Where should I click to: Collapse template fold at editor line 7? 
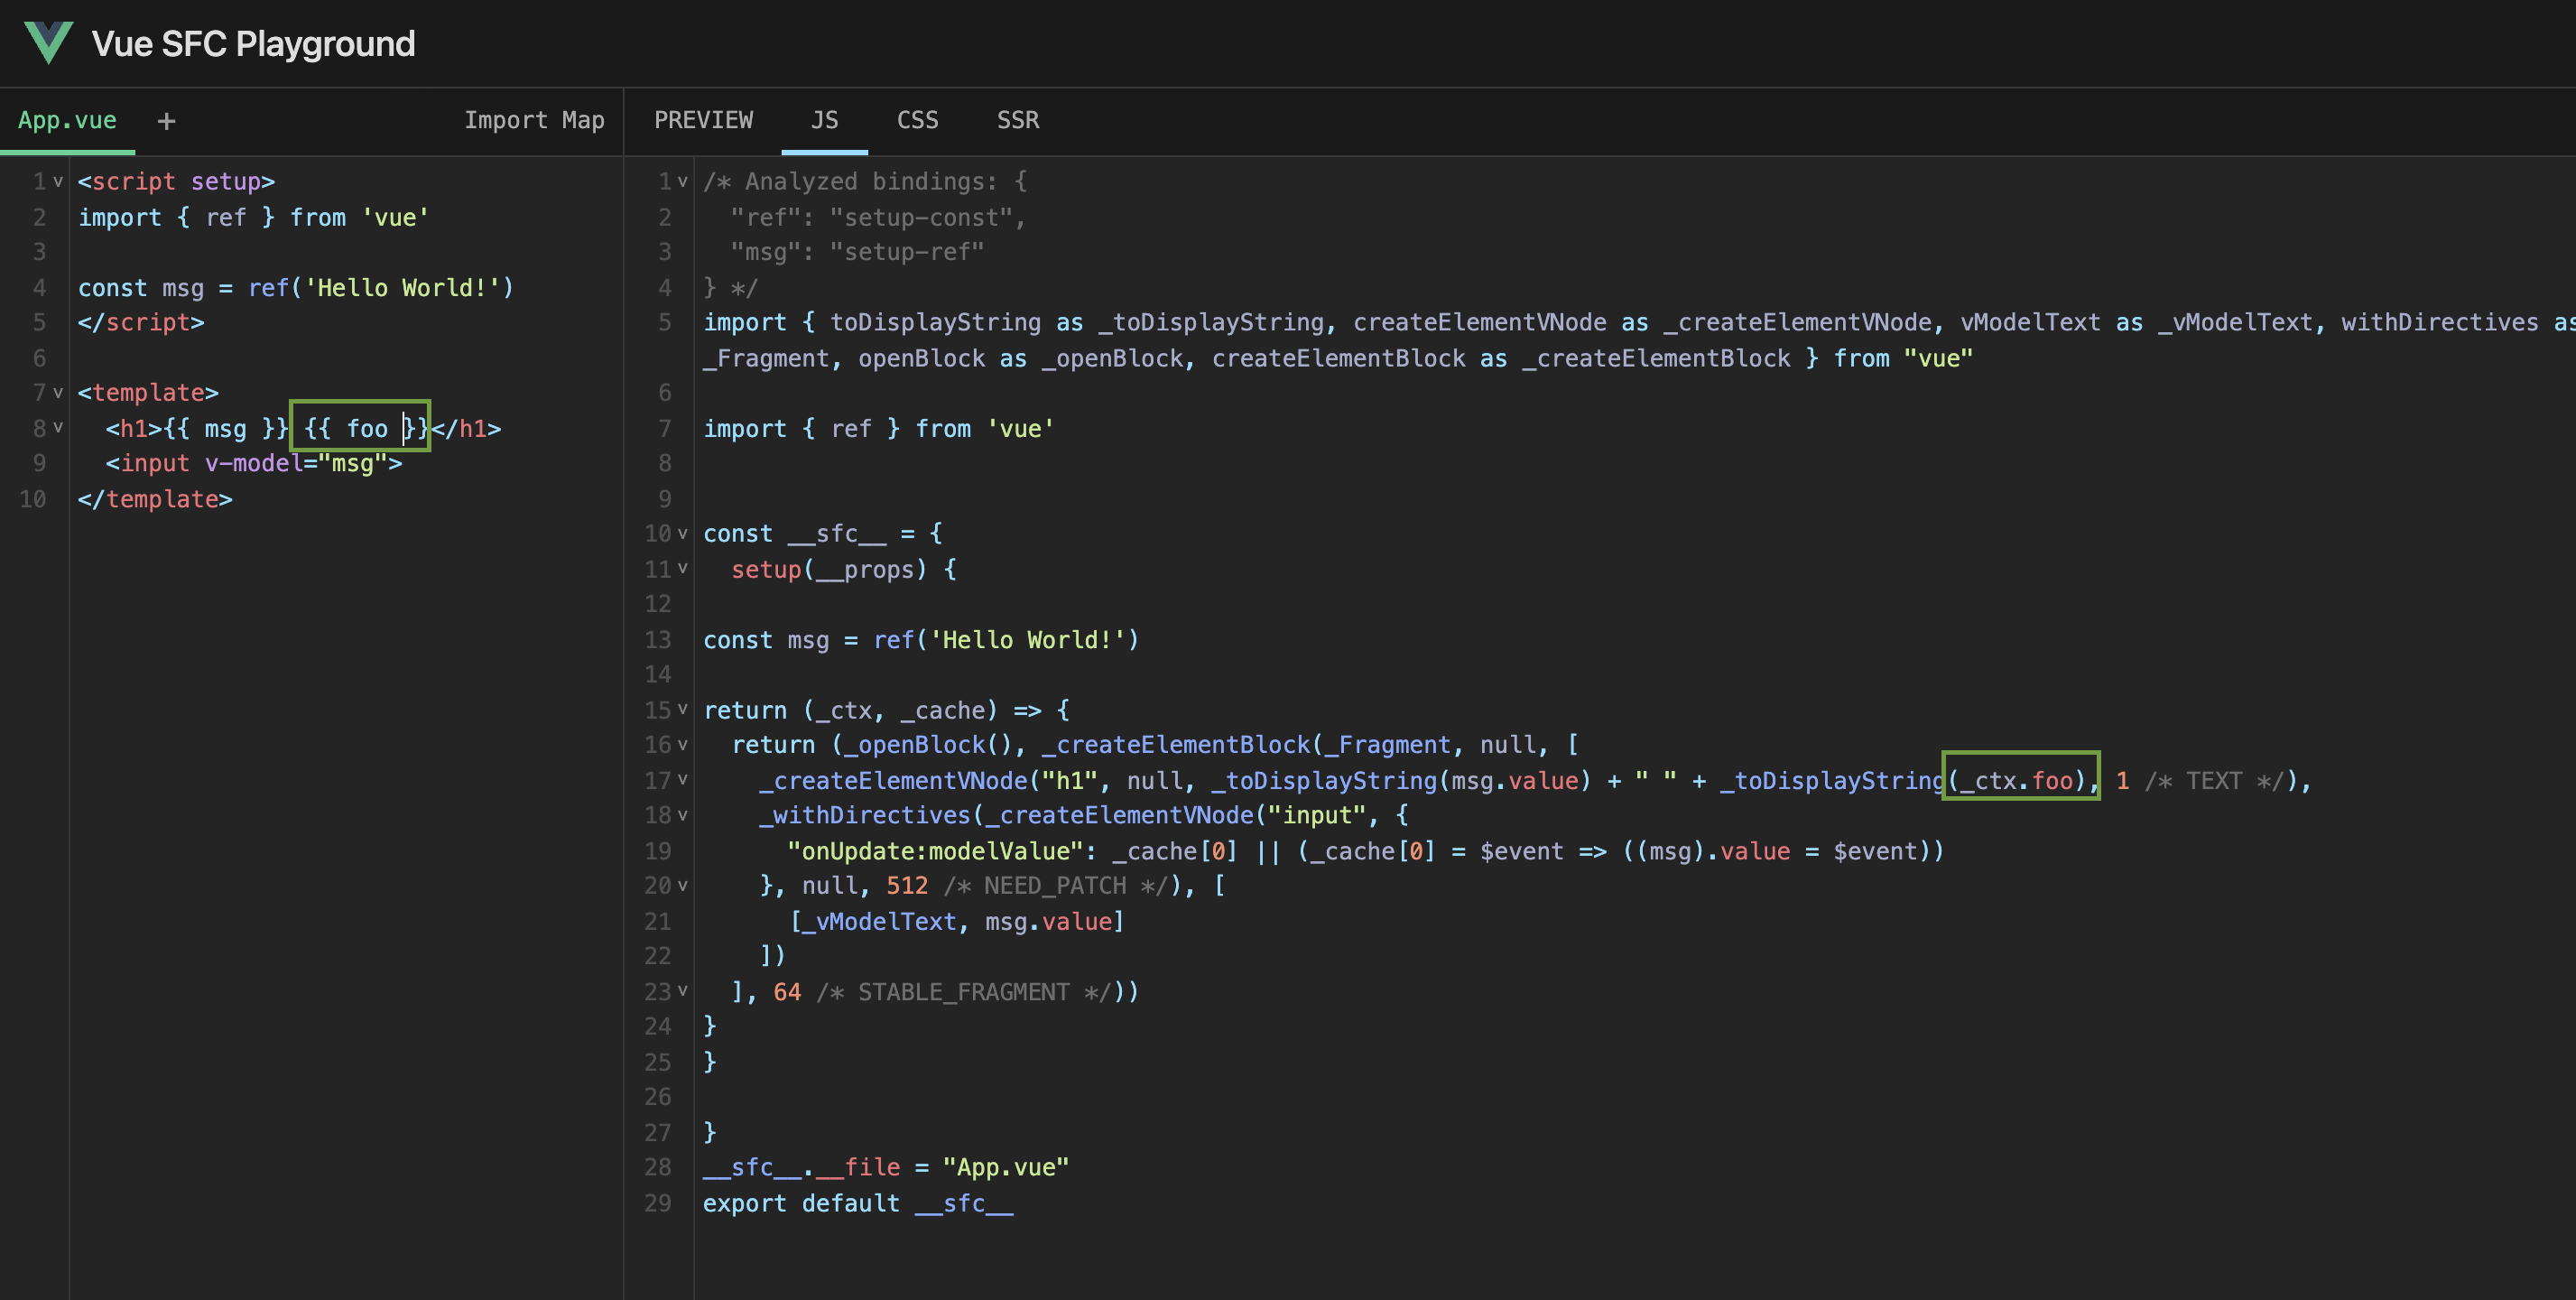click(58, 393)
